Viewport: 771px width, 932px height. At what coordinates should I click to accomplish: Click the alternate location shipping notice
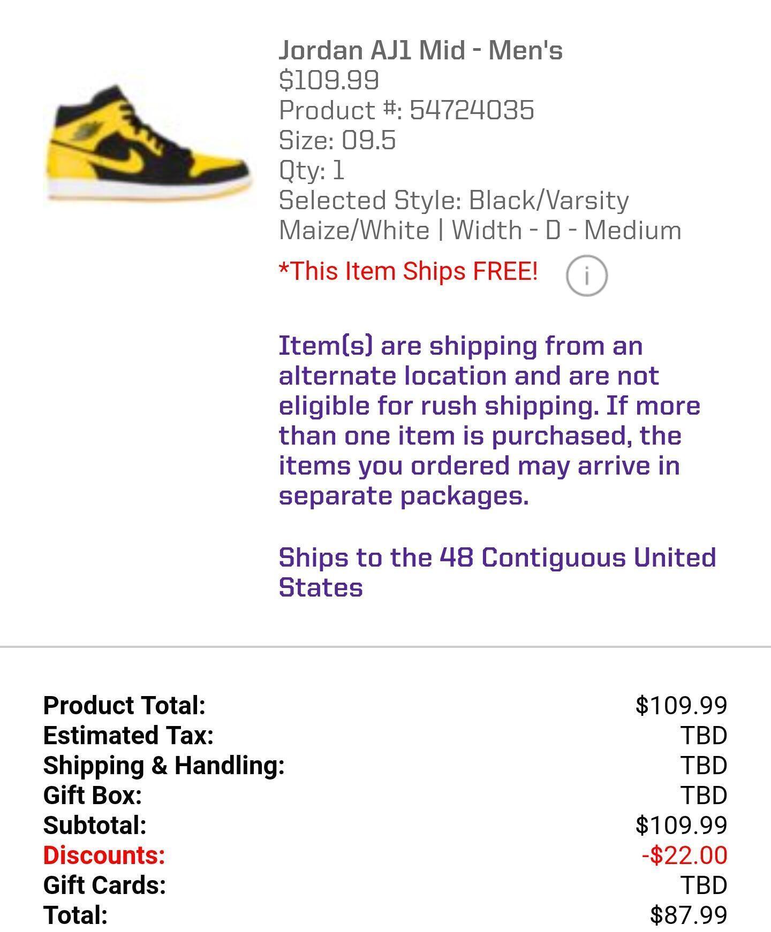489,421
